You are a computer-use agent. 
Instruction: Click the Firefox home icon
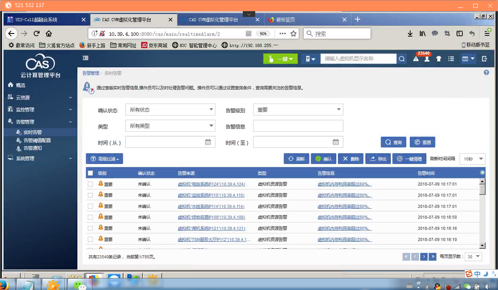click(x=49, y=33)
